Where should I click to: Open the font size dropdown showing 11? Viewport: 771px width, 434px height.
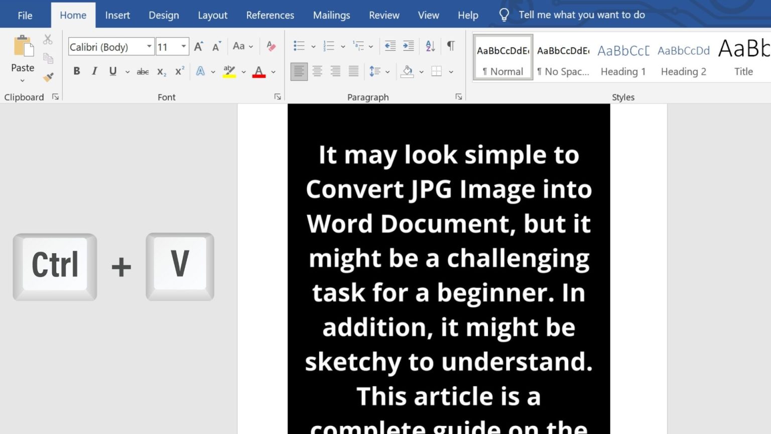[184, 47]
